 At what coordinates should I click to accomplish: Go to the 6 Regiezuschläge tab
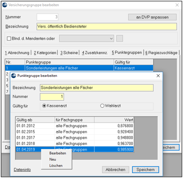tap(161, 53)
